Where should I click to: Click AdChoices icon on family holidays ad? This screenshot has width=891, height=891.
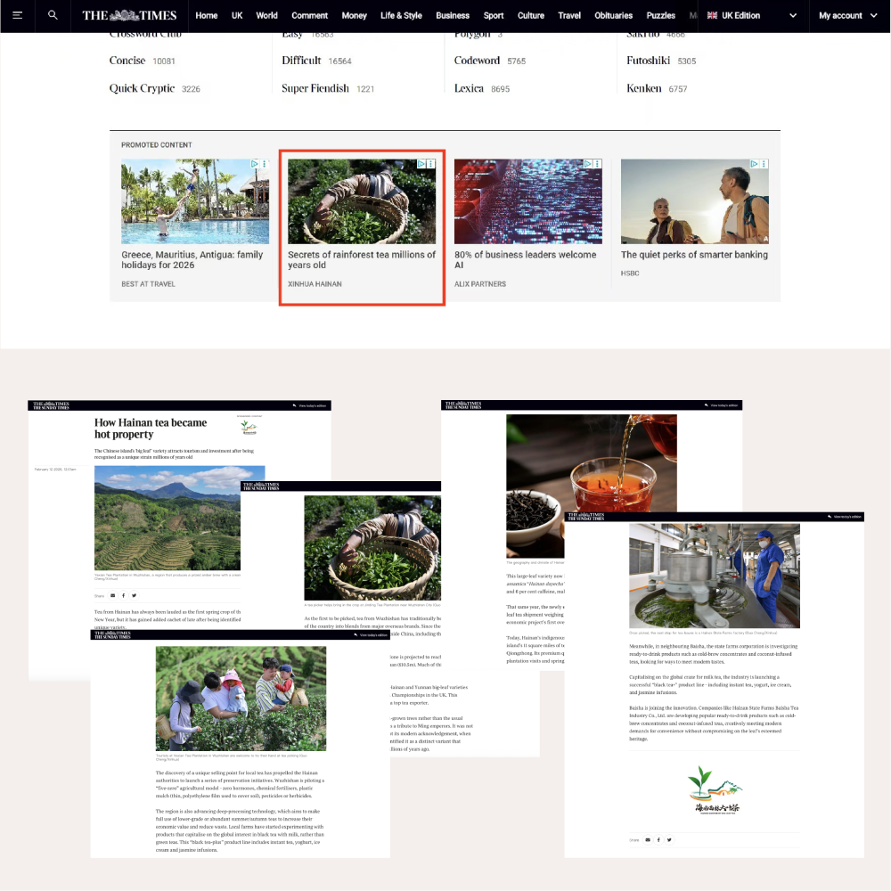point(254,165)
